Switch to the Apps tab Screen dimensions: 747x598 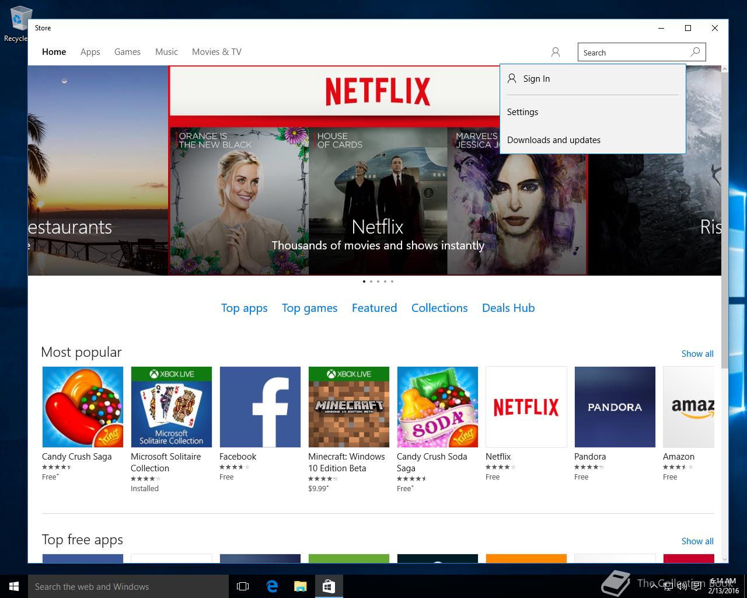[90, 52]
